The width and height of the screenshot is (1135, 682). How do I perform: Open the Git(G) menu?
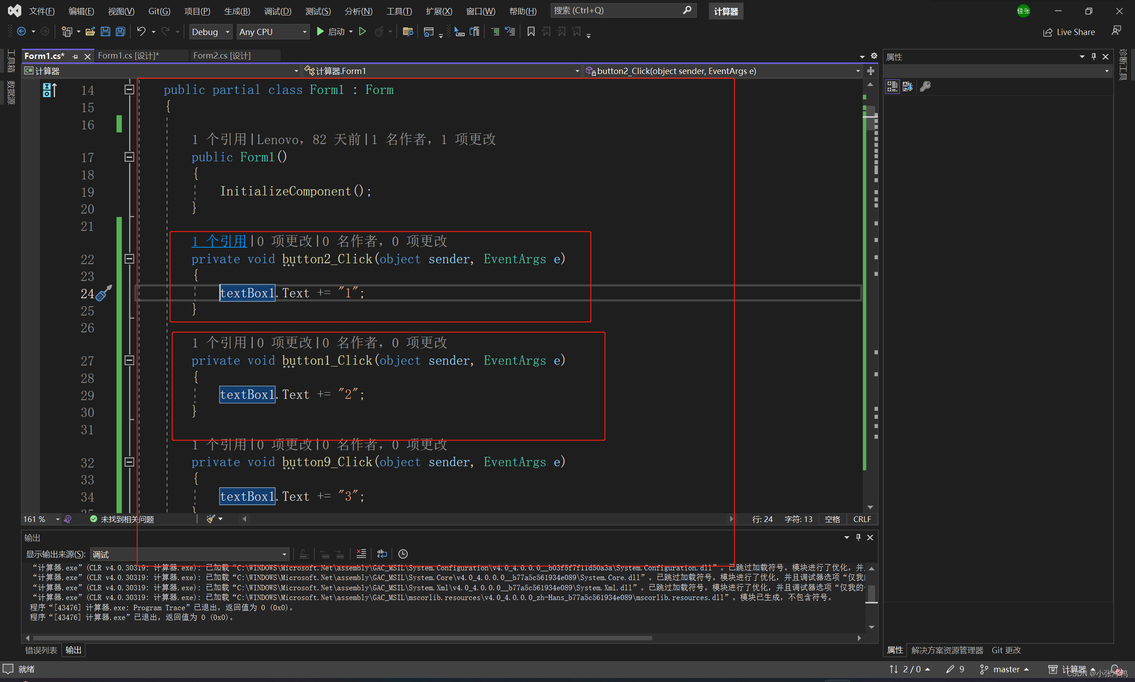coord(160,11)
